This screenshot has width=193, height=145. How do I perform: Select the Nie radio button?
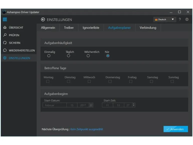pos(108,56)
